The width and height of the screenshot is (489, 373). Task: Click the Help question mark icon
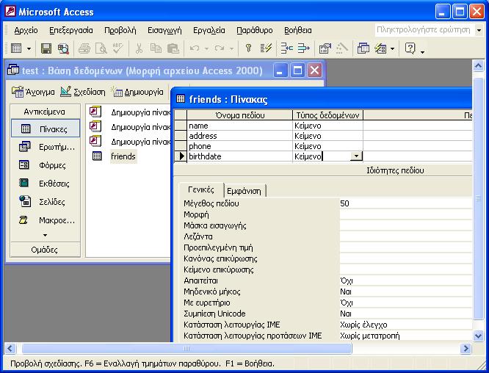[x=410, y=48]
